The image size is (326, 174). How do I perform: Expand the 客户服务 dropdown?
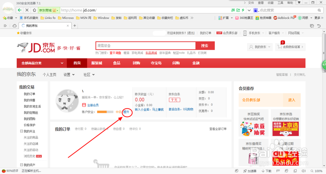click(x=276, y=33)
